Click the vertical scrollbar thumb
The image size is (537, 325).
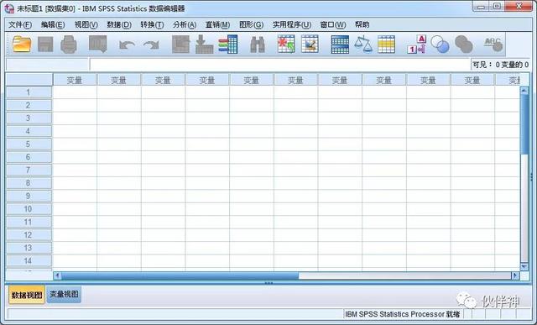coord(524,124)
